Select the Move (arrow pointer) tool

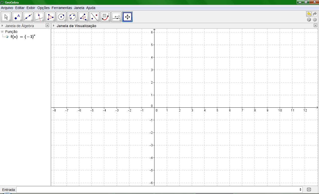point(6,17)
